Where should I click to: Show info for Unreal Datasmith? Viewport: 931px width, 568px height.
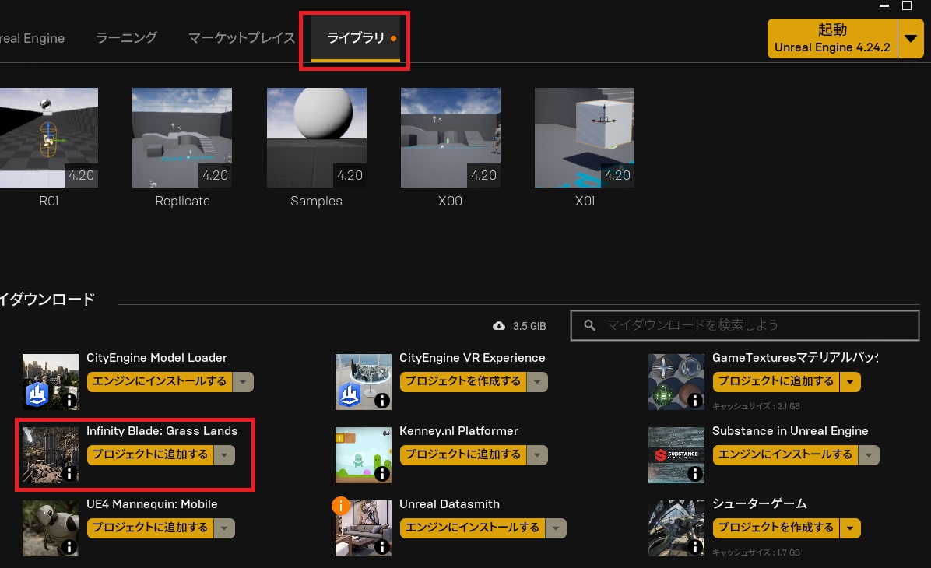click(382, 547)
